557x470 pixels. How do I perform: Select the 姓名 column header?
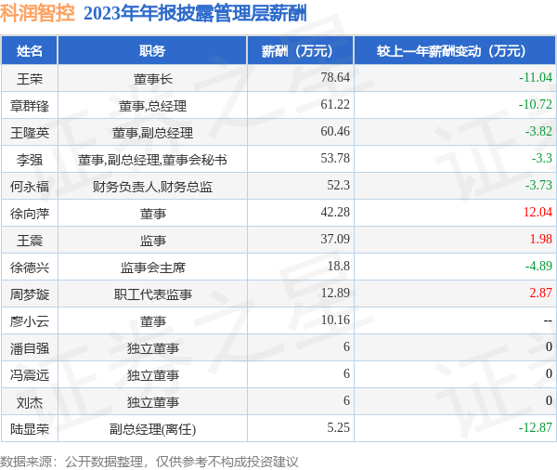30,51
